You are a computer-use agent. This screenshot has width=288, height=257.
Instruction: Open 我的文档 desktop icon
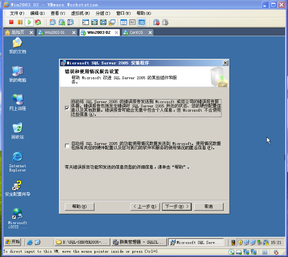18,45
